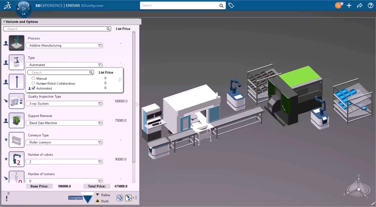
Task: Open the help question mark icon
Action: [370, 6]
